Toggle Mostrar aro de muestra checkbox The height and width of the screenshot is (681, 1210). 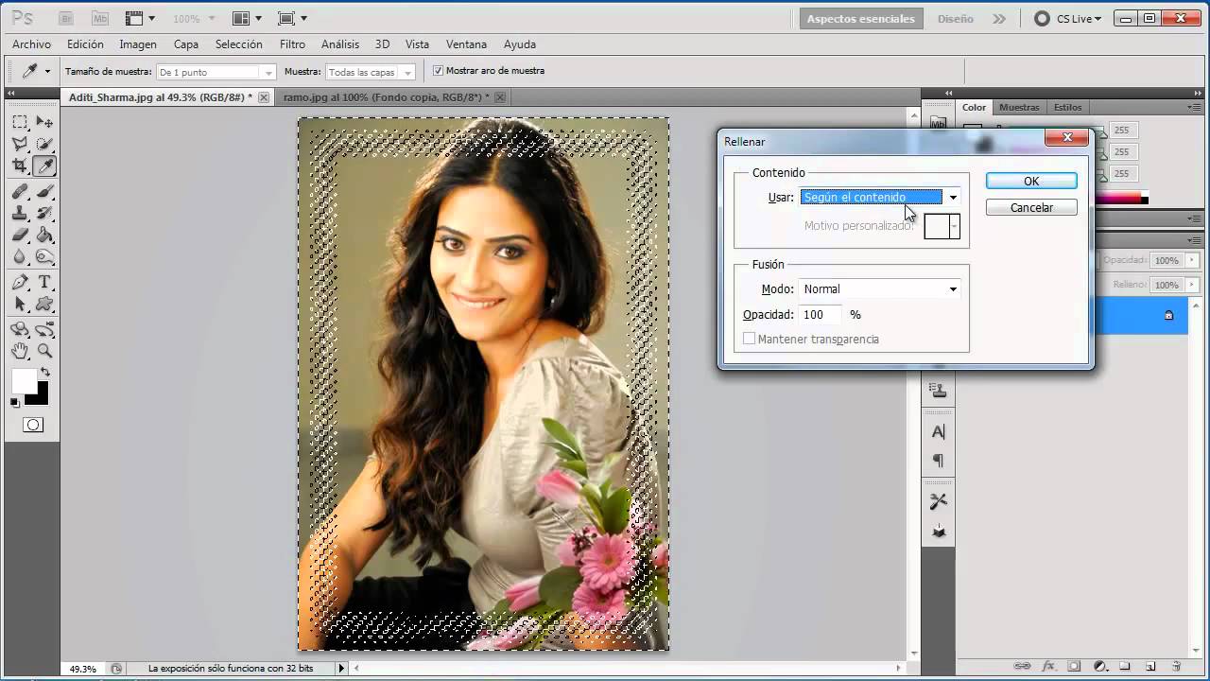click(438, 71)
